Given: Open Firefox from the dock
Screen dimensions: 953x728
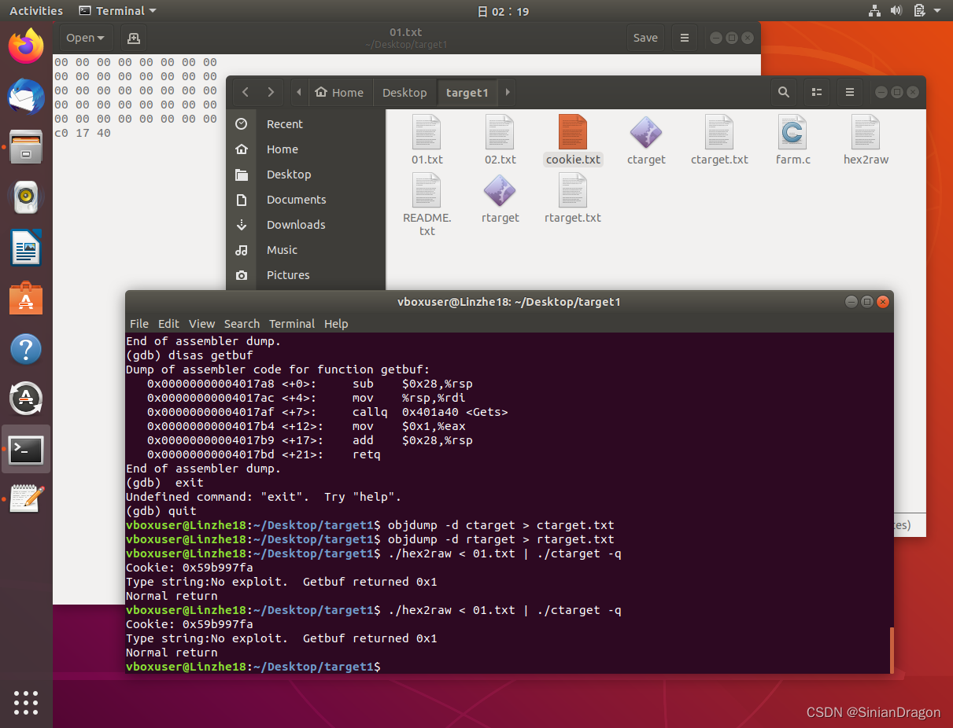Looking at the screenshot, I should coord(26,46).
